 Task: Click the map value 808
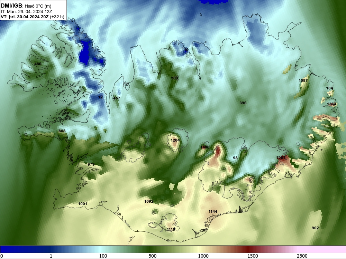tap(62, 131)
